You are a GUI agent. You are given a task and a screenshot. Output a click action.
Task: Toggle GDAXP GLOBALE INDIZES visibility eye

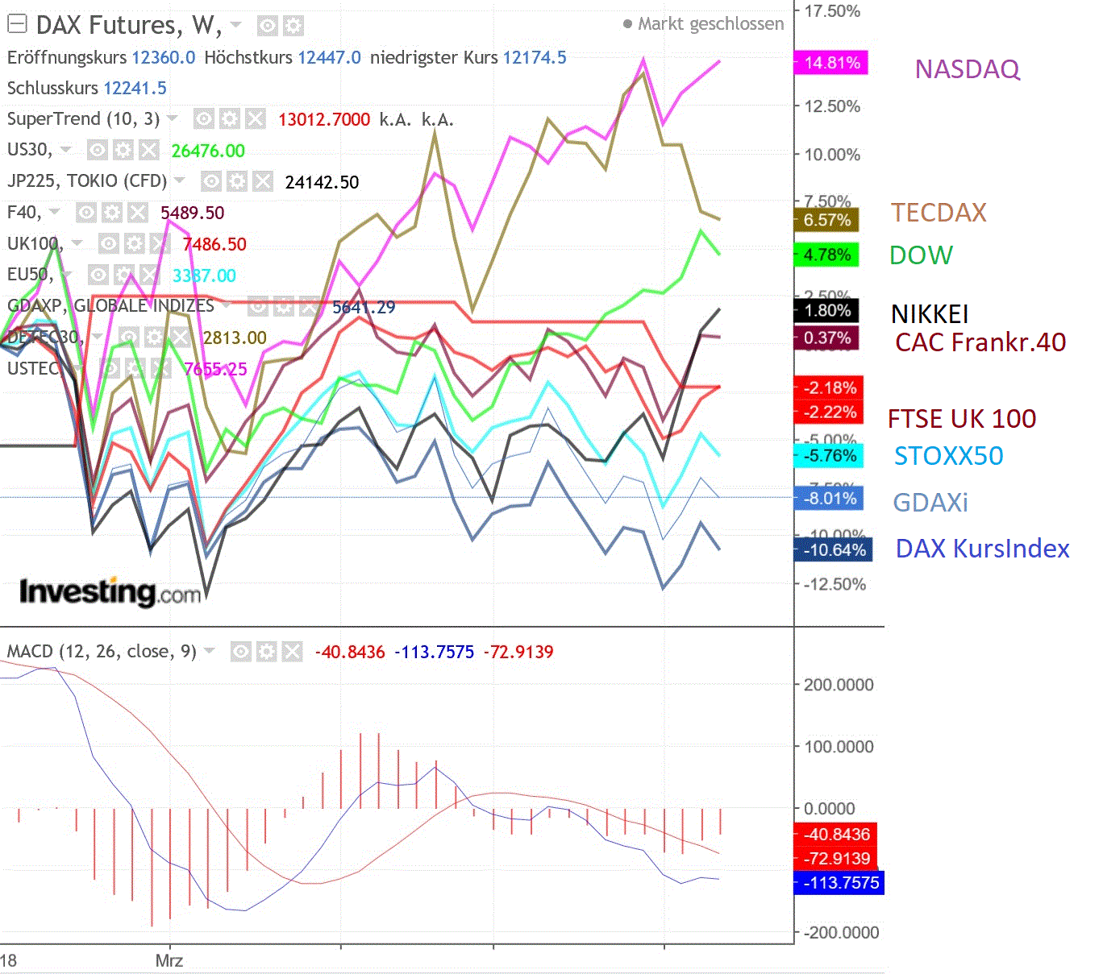point(257,307)
